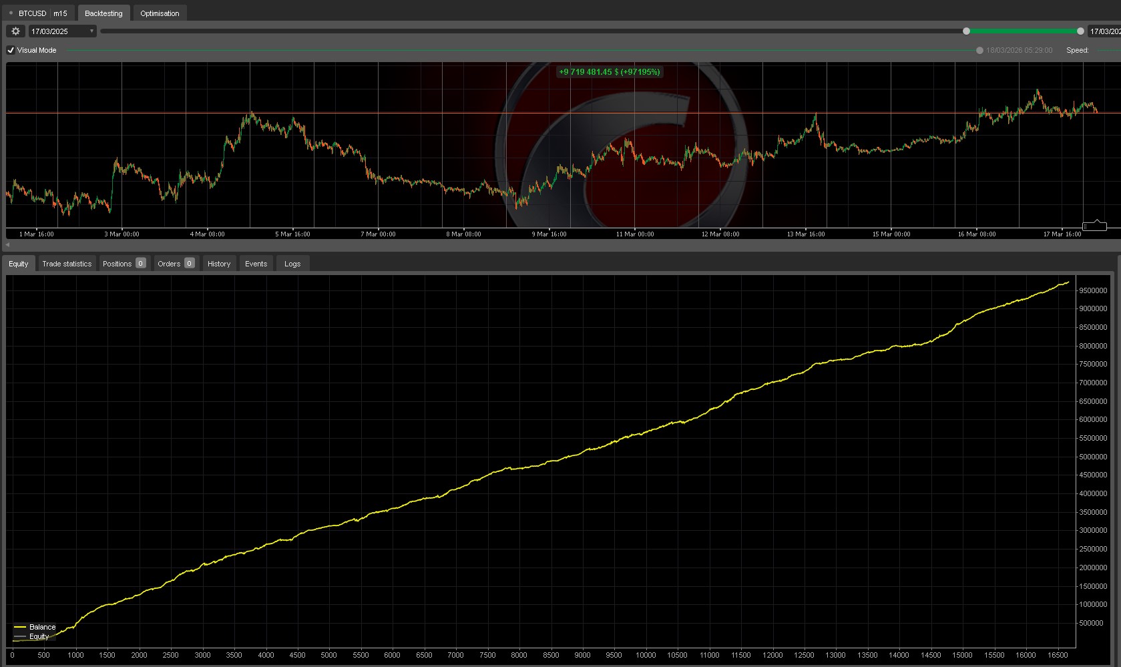Open the m15 timeframe selector
The image size is (1121, 667).
click(60, 13)
